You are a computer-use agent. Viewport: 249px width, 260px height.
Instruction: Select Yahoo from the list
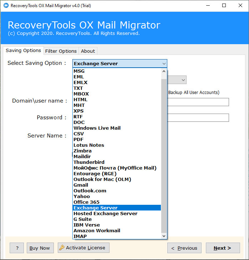tap(117, 196)
